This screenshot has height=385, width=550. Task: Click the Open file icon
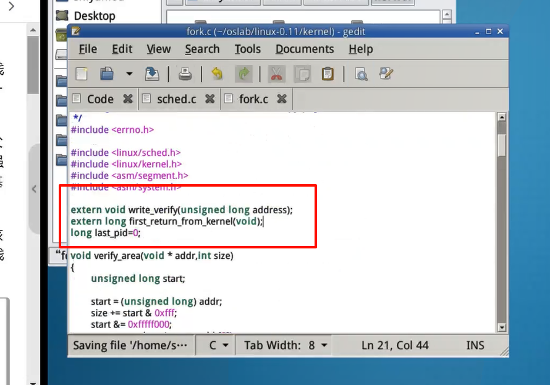pyautogui.click(x=107, y=74)
